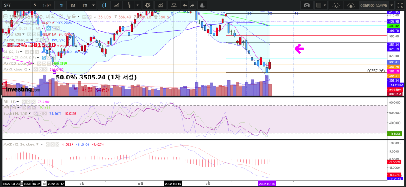Select the bar chart style icon

point(129,5)
